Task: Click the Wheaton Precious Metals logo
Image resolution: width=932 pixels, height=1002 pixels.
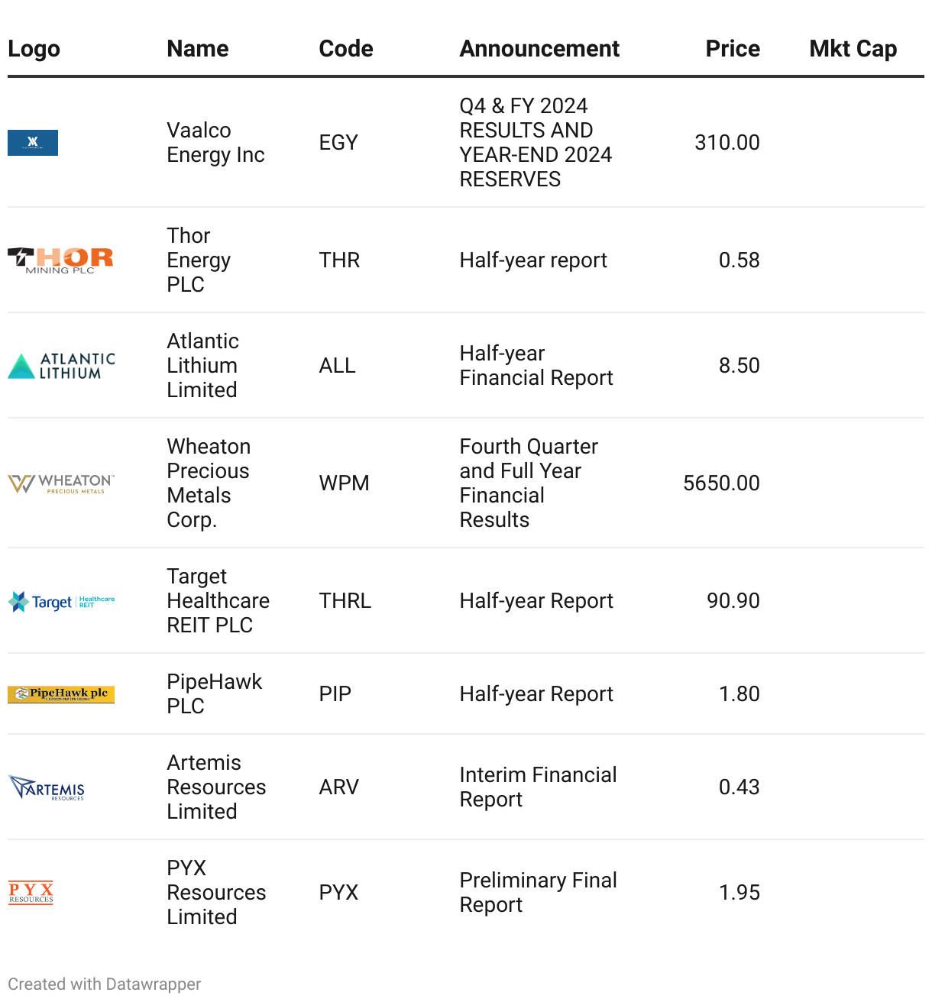Action: point(61,483)
